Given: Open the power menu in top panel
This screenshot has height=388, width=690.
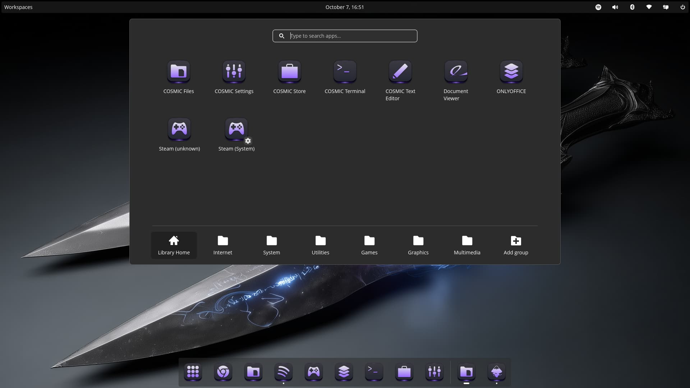Looking at the screenshot, I should point(682,7).
